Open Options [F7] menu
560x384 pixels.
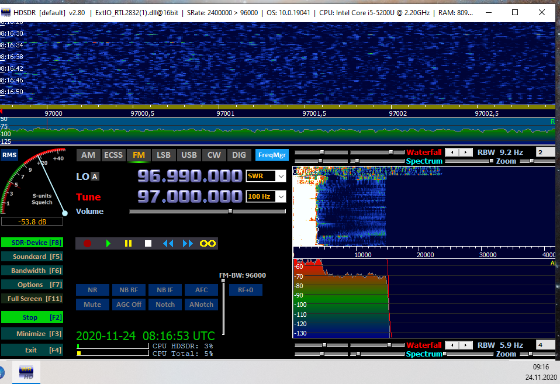(x=32, y=285)
